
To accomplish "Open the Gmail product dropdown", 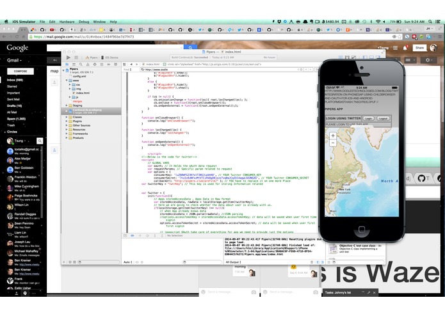I will (14, 60).
